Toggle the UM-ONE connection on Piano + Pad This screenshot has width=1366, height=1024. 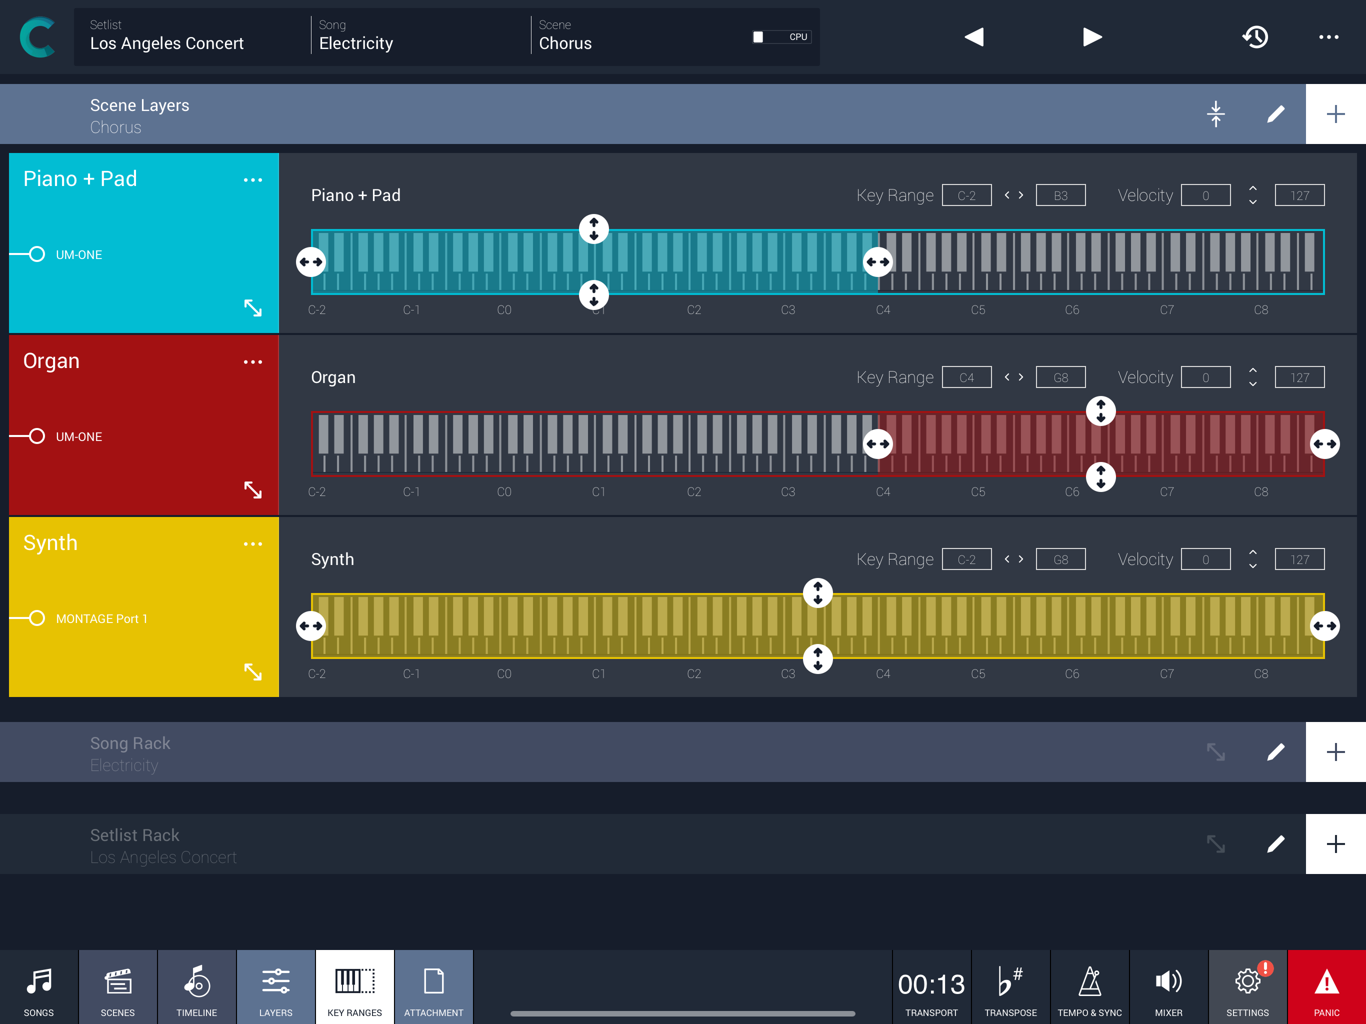[37, 254]
